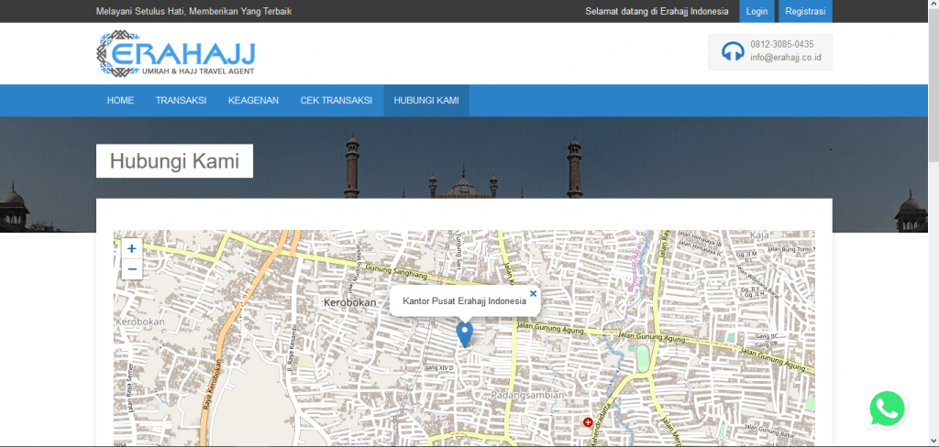Screen dimensions: 939x447
Task: Click the info@erahajj.co.id email address
Action: (785, 58)
